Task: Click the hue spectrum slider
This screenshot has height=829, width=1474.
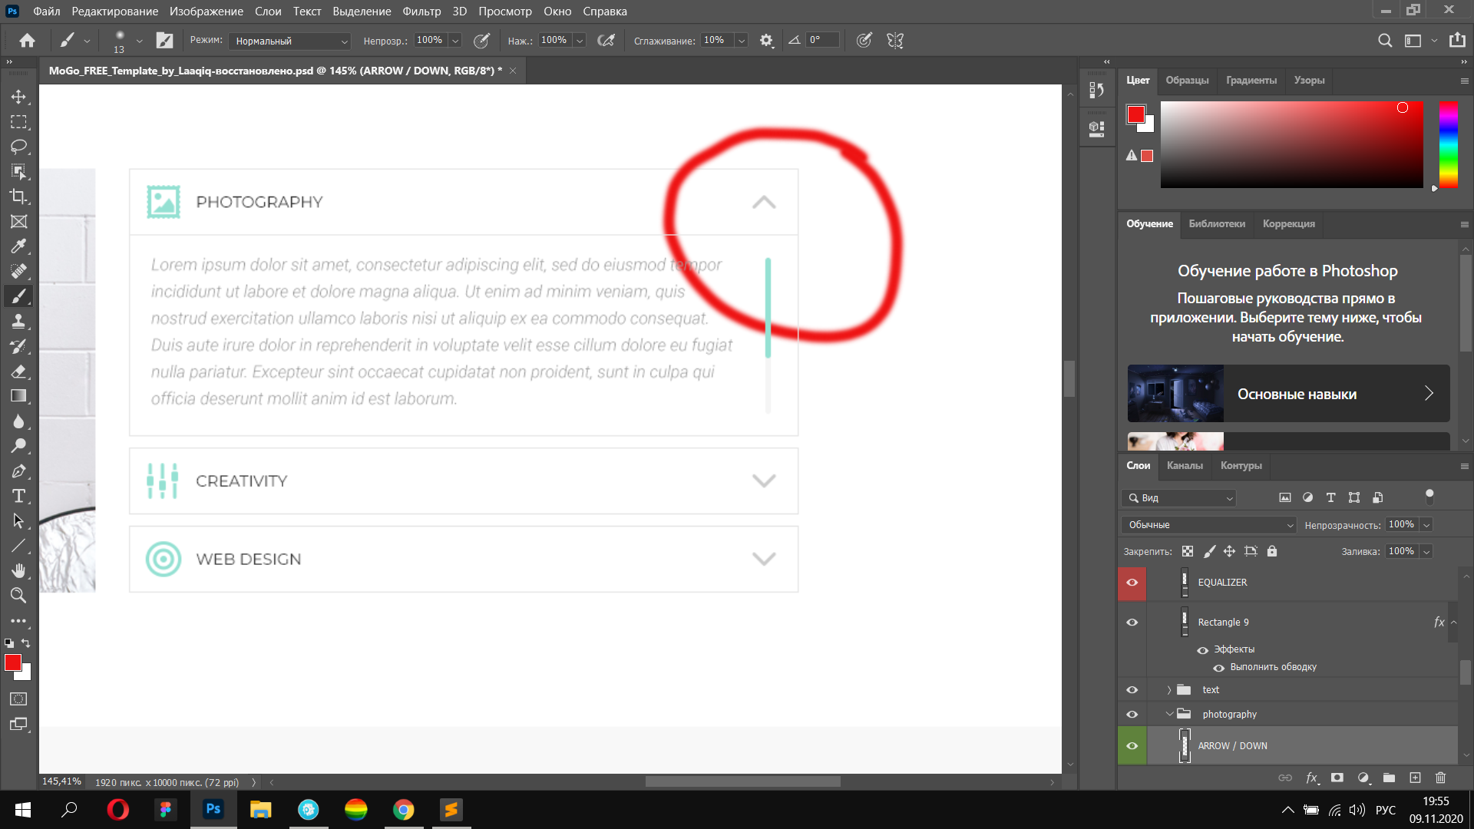Action: tap(1449, 144)
